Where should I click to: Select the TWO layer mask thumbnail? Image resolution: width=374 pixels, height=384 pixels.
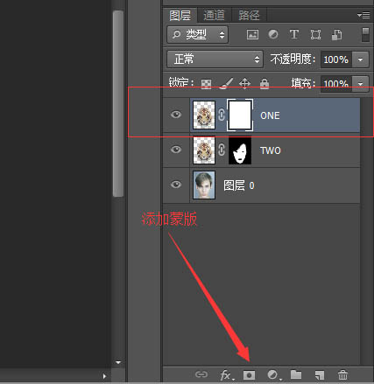[240, 150]
